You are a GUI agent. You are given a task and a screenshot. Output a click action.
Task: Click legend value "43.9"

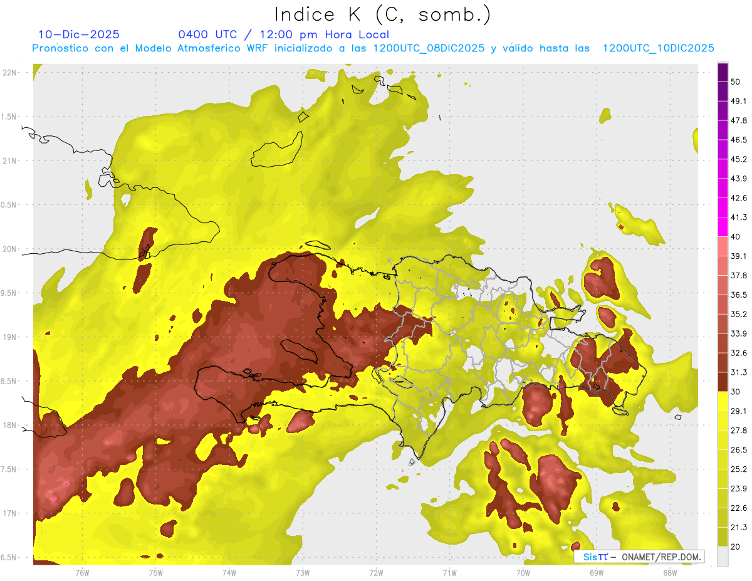pyautogui.click(x=739, y=179)
